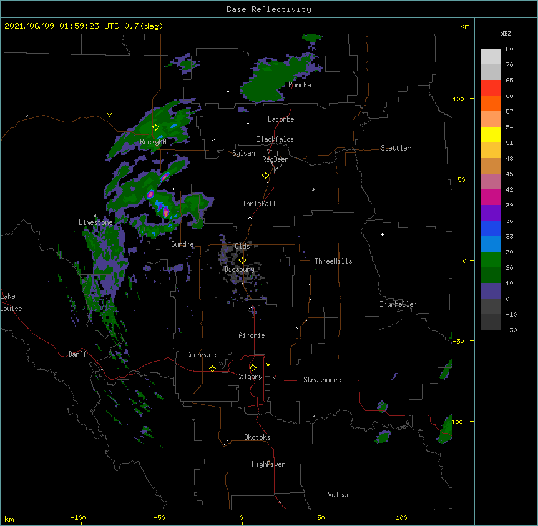Click the yellow V marker northwest of RockyMH
538x526 pixels.
pyautogui.click(x=109, y=115)
